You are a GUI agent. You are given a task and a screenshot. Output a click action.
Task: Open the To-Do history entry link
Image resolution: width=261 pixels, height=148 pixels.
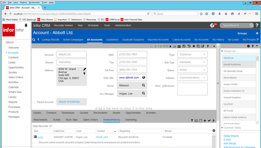(40, 137)
